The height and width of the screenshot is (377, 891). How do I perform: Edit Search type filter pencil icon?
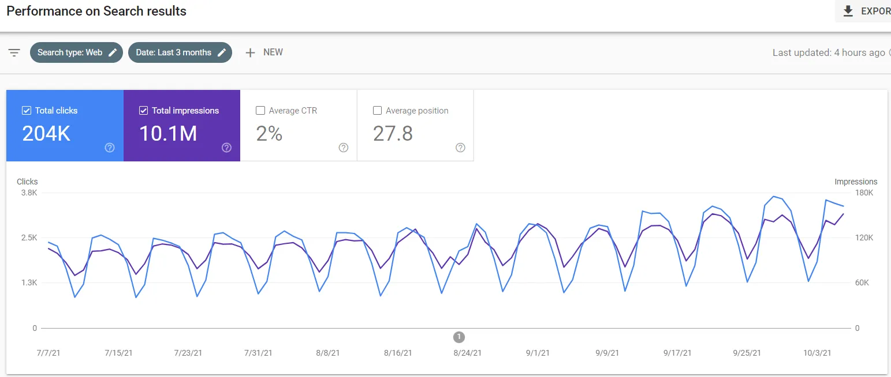(113, 52)
